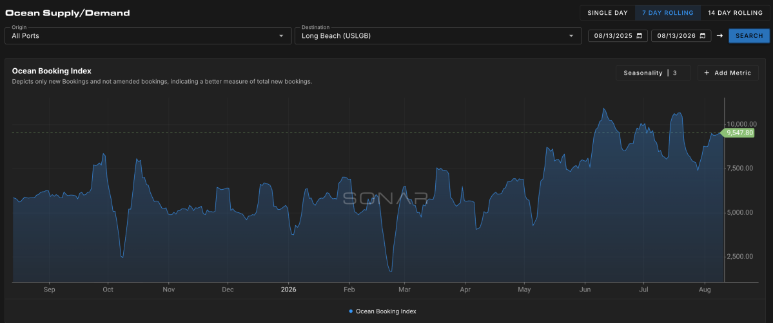Switch to the Single Day view
This screenshot has width=773, height=323.
click(607, 13)
